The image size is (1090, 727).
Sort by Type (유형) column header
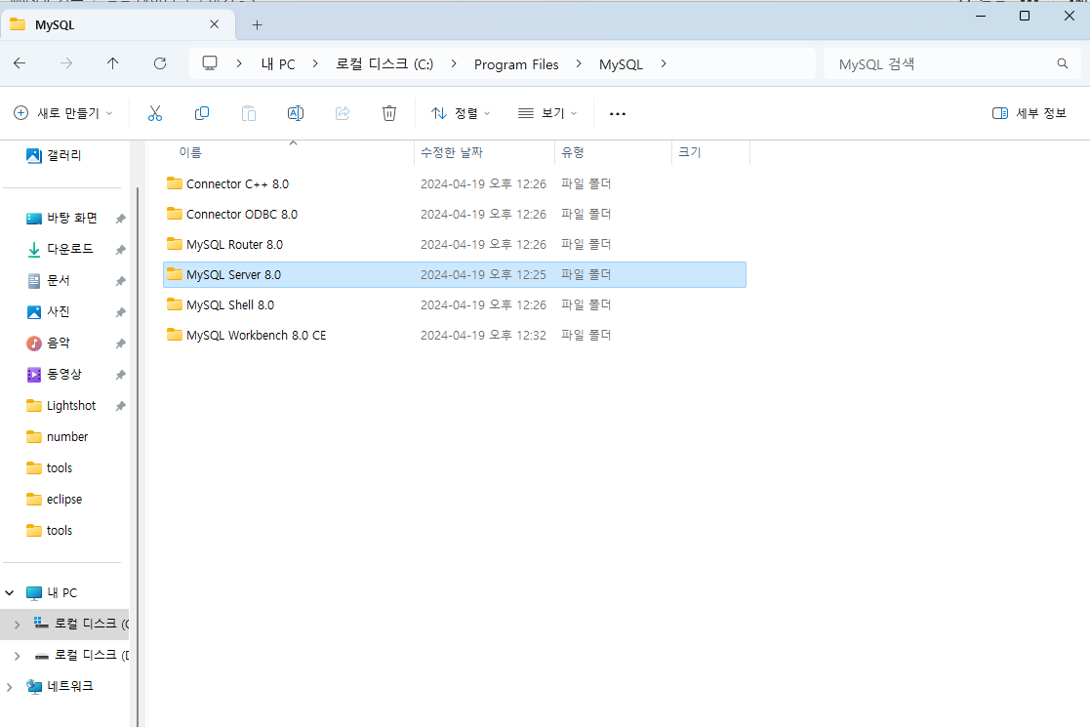613,152
